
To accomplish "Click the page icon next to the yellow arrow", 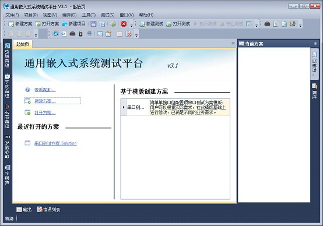I will (x=285, y=24).
